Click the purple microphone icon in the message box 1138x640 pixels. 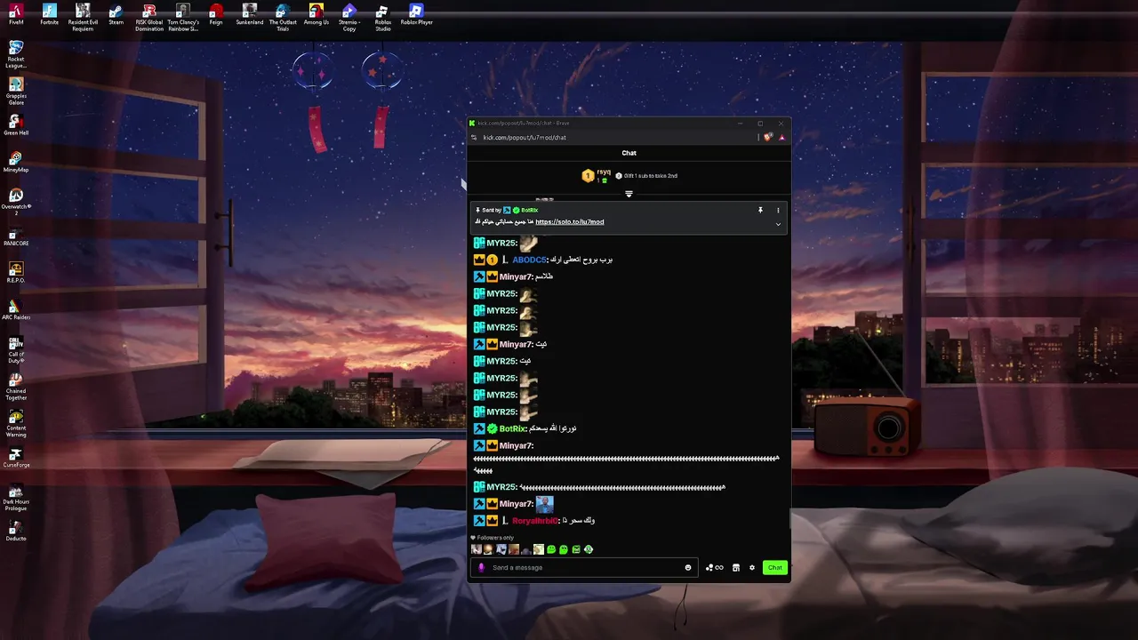[x=482, y=567]
